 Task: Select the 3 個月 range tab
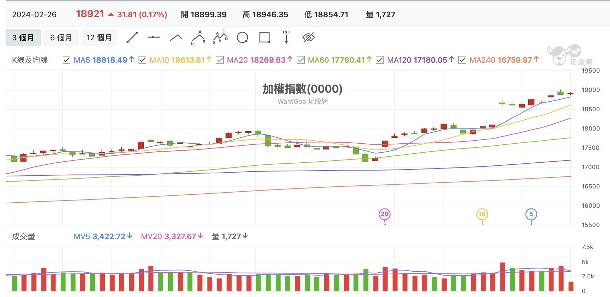tap(23, 38)
